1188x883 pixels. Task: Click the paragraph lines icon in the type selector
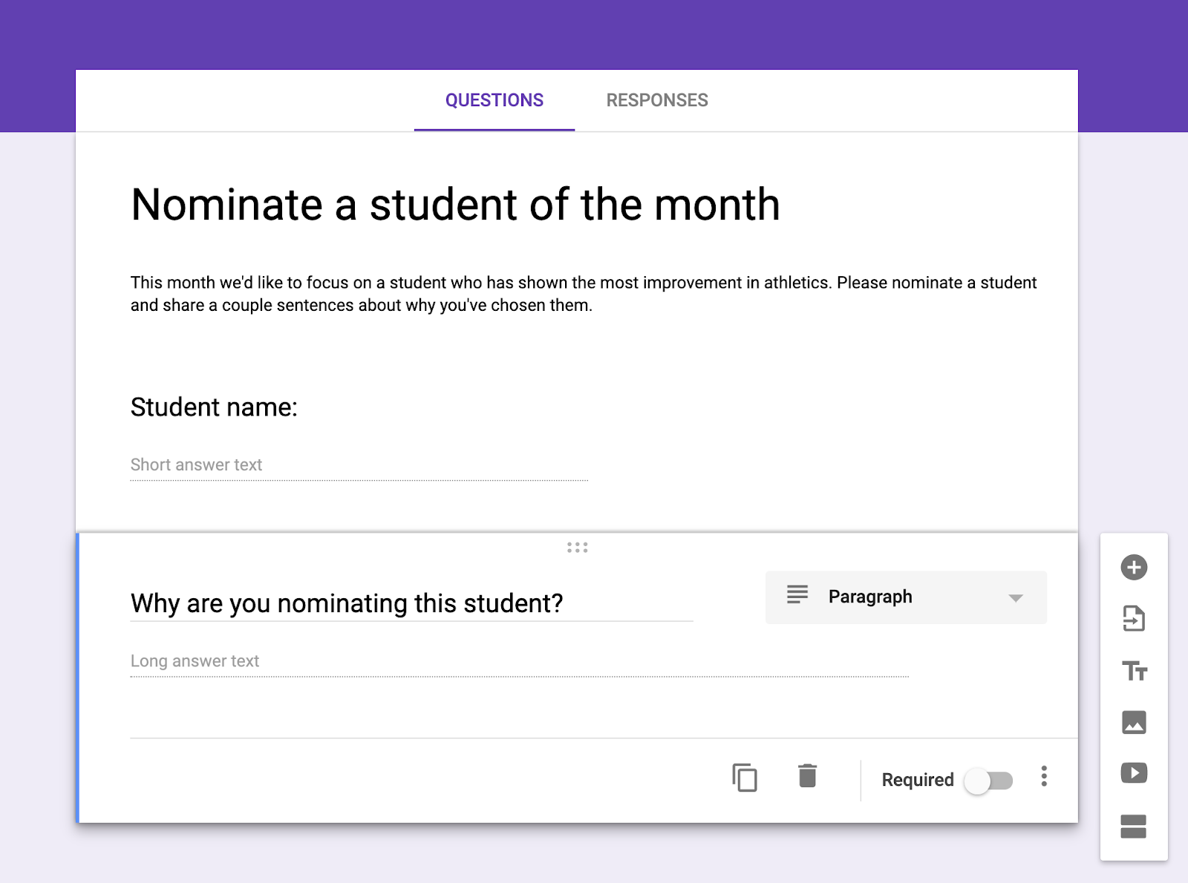pyautogui.click(x=796, y=596)
